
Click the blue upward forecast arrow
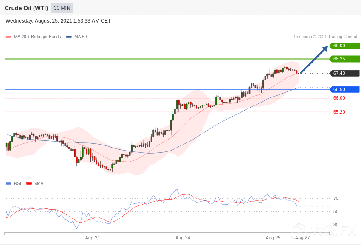[x=314, y=60]
